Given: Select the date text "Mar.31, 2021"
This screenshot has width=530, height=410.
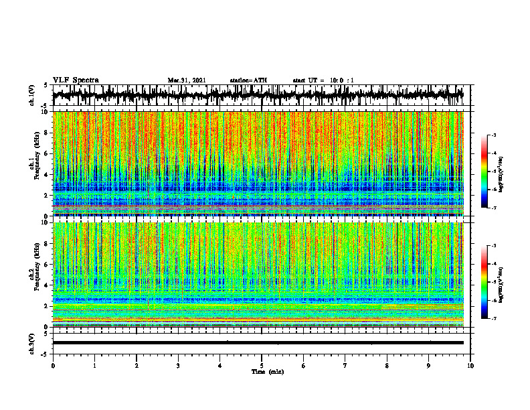Looking at the screenshot, I should coord(187,80).
